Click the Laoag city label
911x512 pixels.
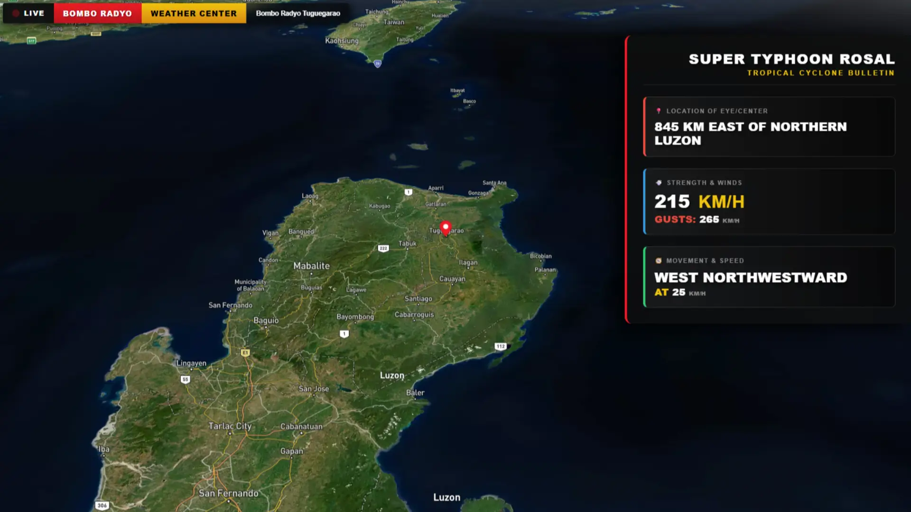tap(310, 196)
